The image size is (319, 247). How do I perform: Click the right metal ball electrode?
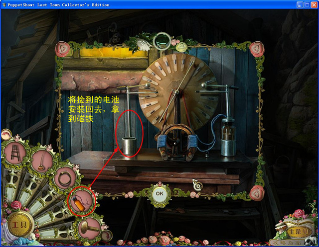click(204, 85)
